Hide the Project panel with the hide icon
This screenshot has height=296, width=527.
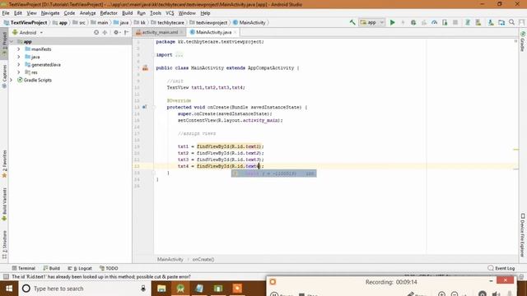point(126,33)
